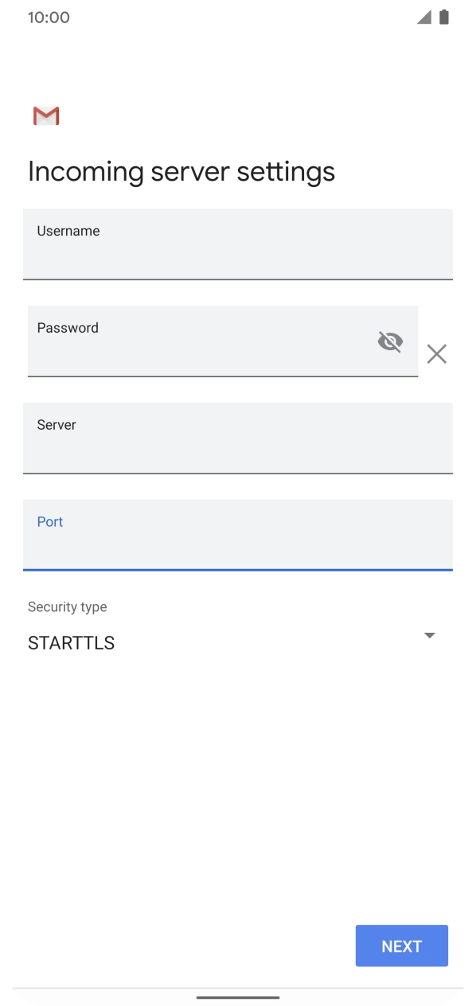Select the STARTTLS security type value
Image resolution: width=476 pixels, height=1006 pixels.
click(71, 643)
